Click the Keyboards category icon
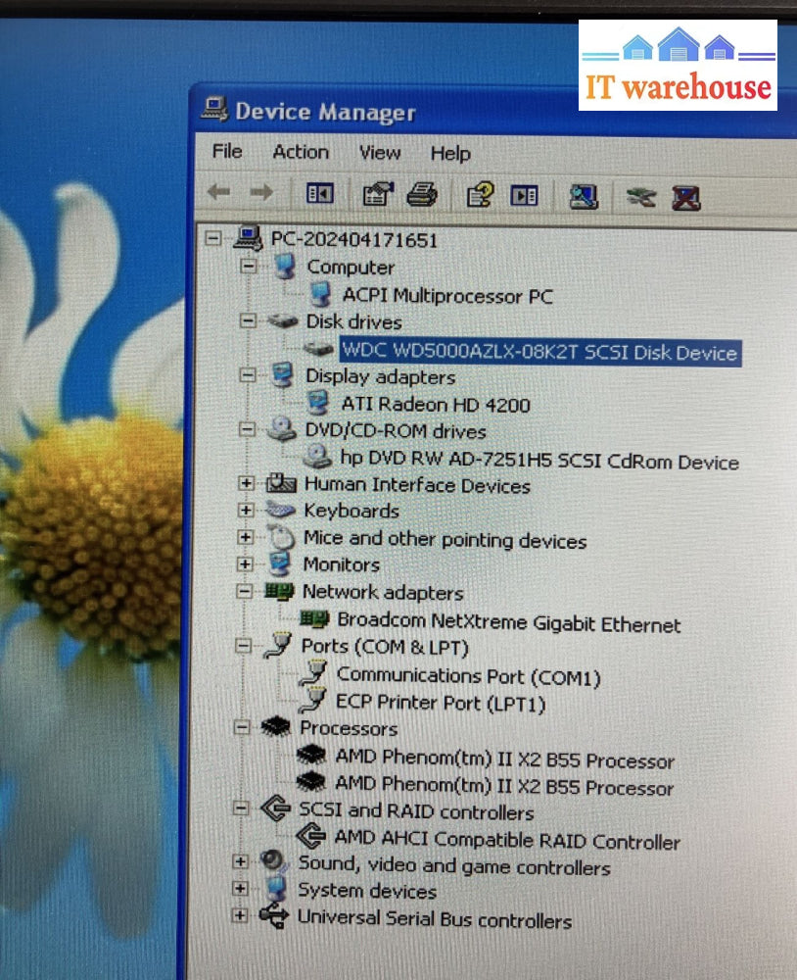This screenshot has width=797, height=980. tap(280, 510)
